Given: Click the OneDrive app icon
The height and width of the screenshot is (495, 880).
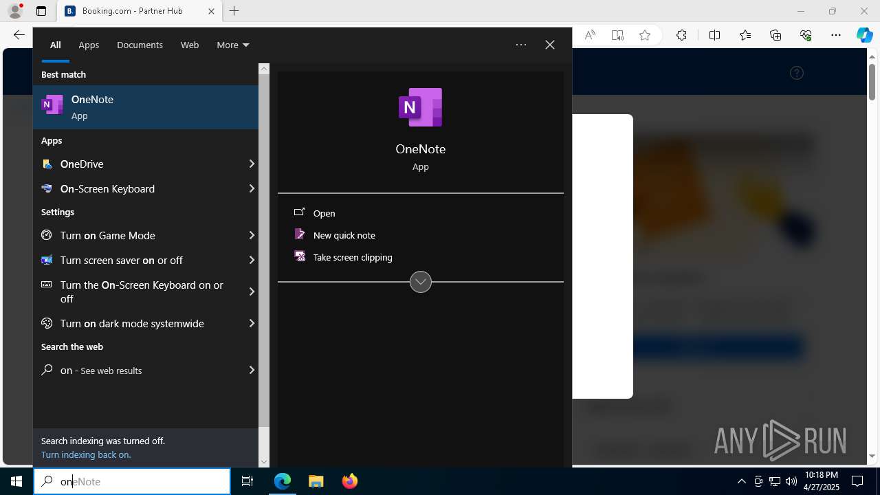Looking at the screenshot, I should pos(47,164).
